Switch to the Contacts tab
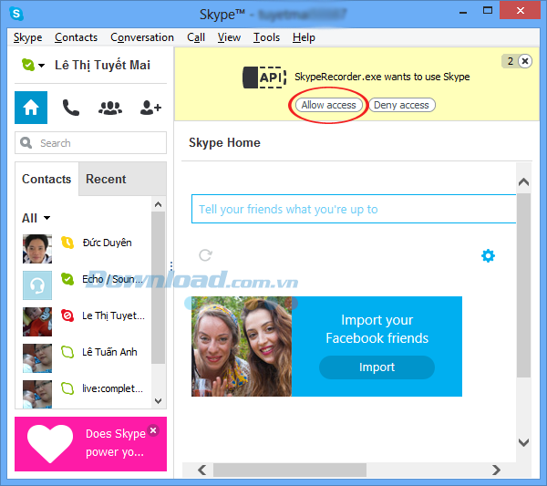Image resolution: width=547 pixels, height=486 pixels. point(46,179)
